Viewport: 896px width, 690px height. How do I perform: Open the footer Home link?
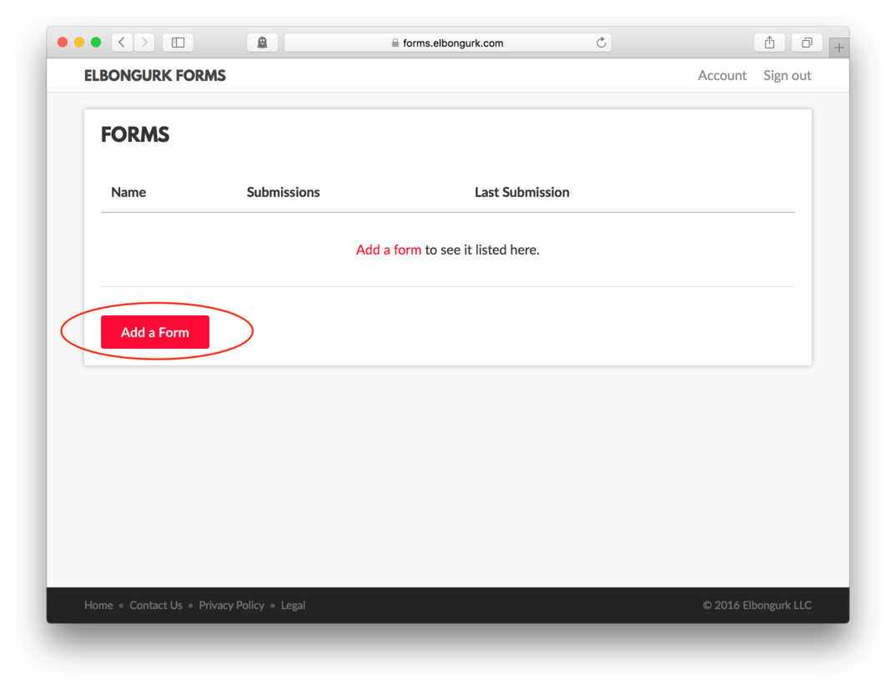pyautogui.click(x=98, y=606)
